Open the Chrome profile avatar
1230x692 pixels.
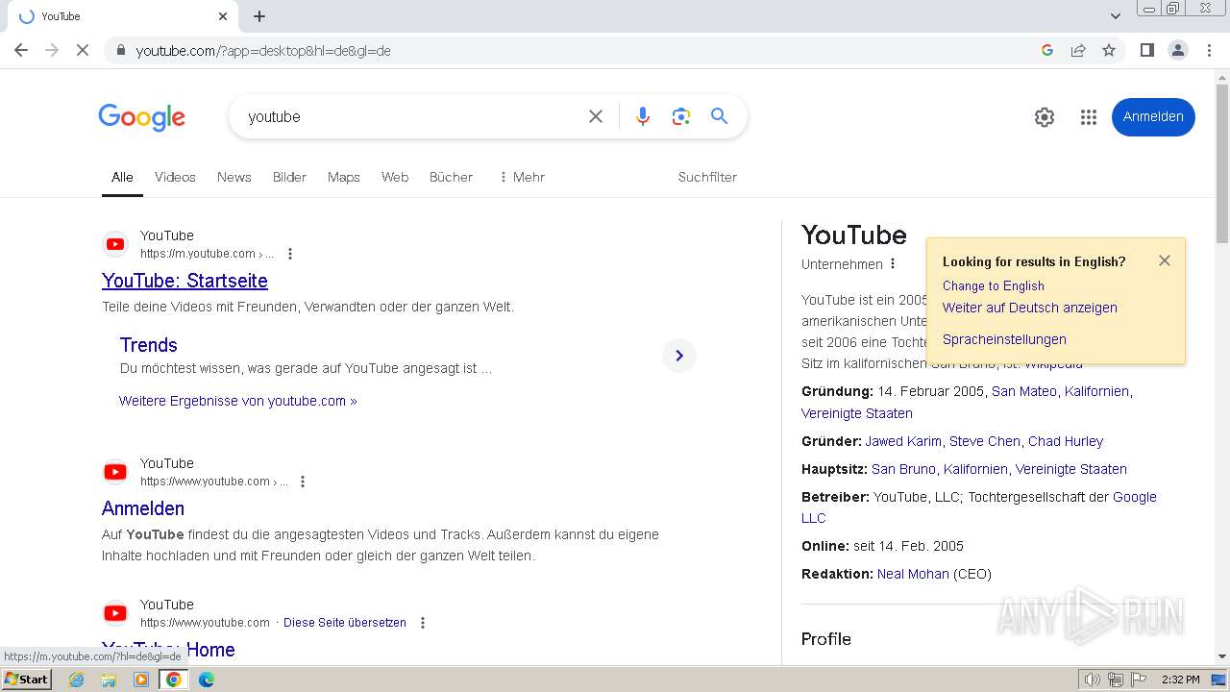tap(1177, 50)
